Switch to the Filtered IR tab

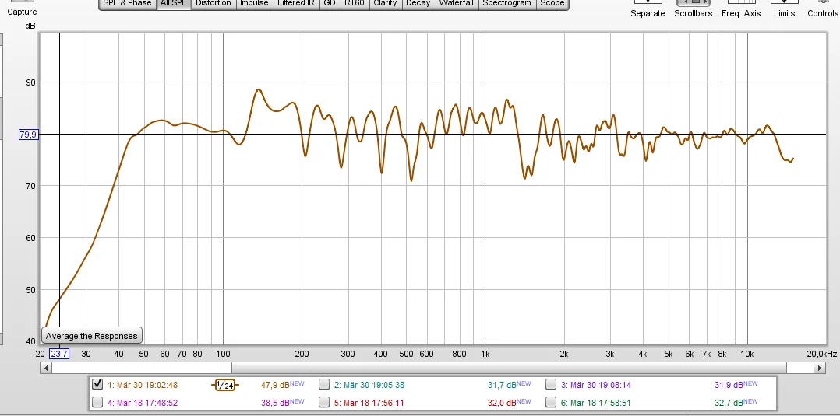(296, 4)
